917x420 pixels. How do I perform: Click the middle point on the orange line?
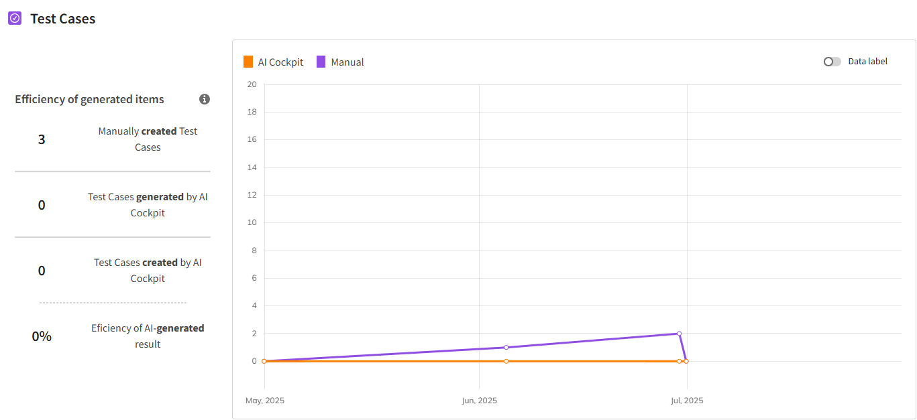506,361
